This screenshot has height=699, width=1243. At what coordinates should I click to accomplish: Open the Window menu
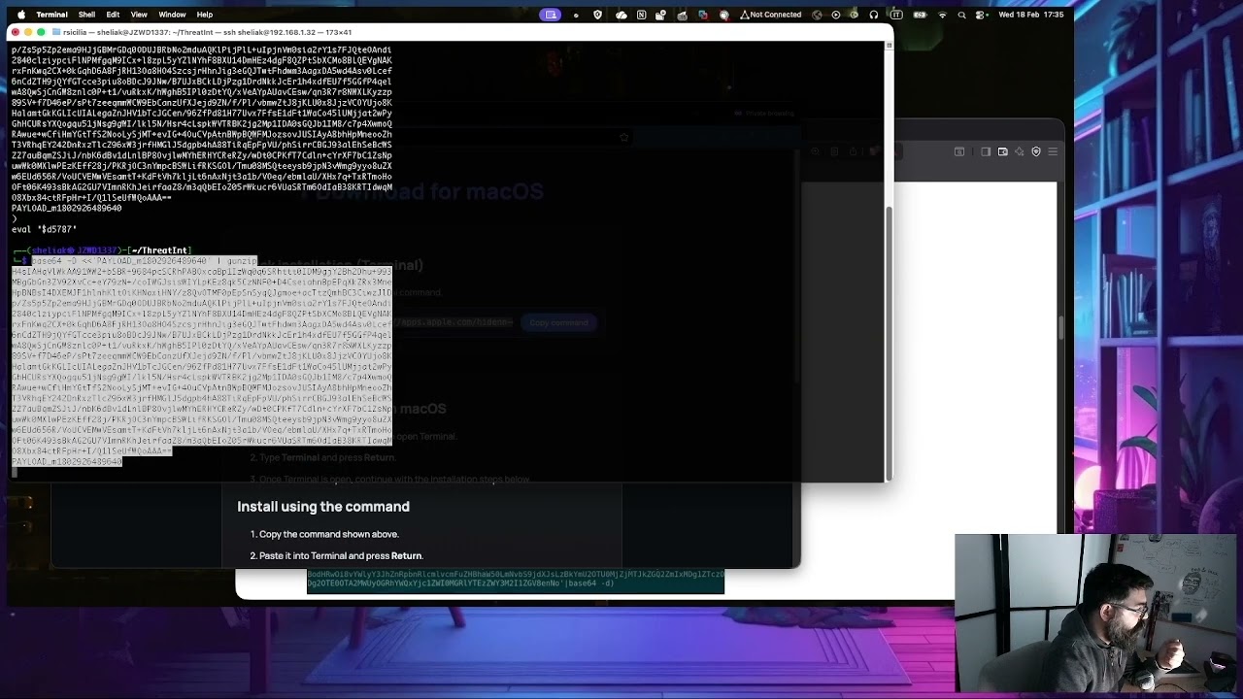coord(172,15)
